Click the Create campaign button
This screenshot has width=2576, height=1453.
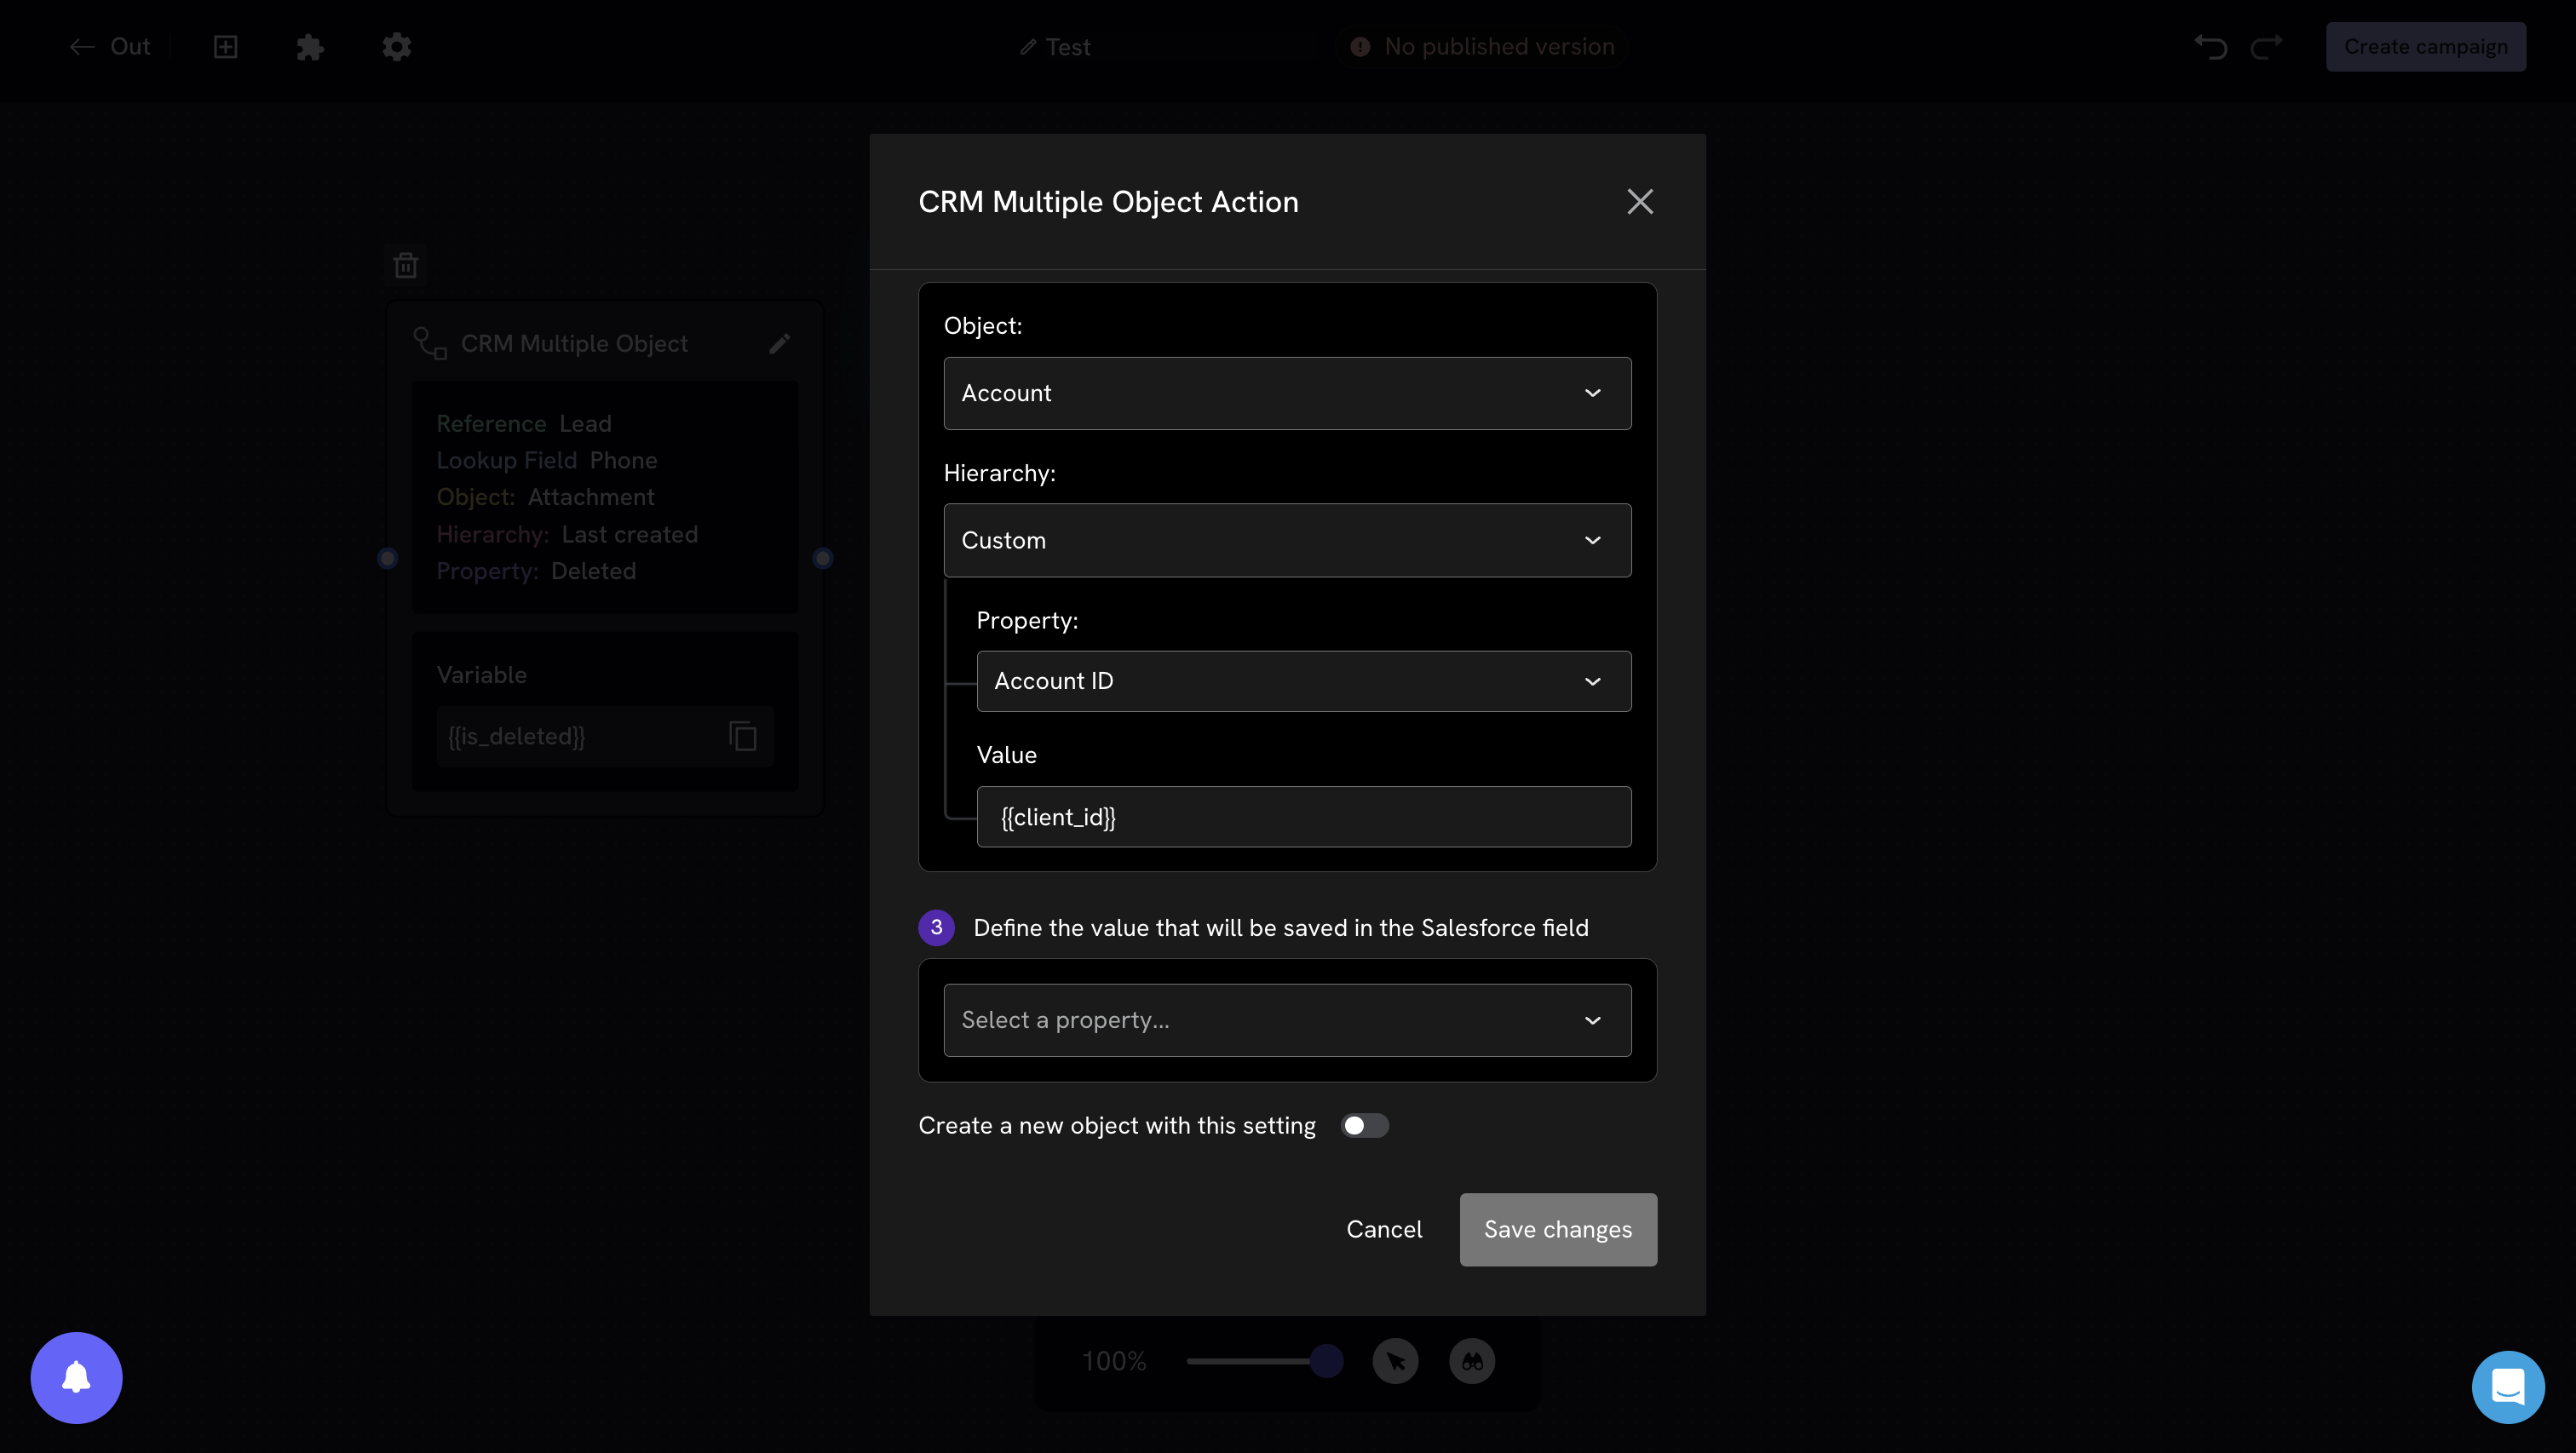[2425, 47]
